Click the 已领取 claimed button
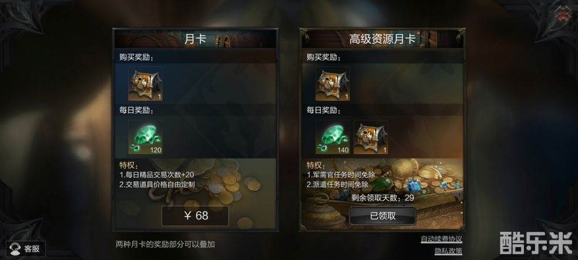This screenshot has width=578, height=260. (x=382, y=216)
